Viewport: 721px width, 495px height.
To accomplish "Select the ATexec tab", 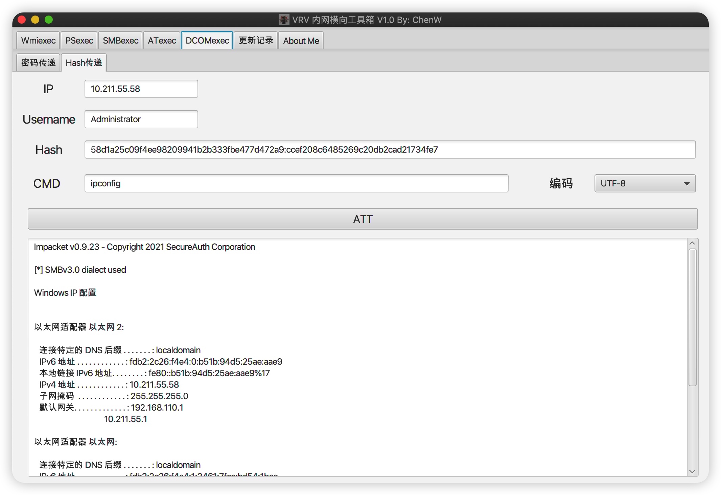I will click(162, 41).
